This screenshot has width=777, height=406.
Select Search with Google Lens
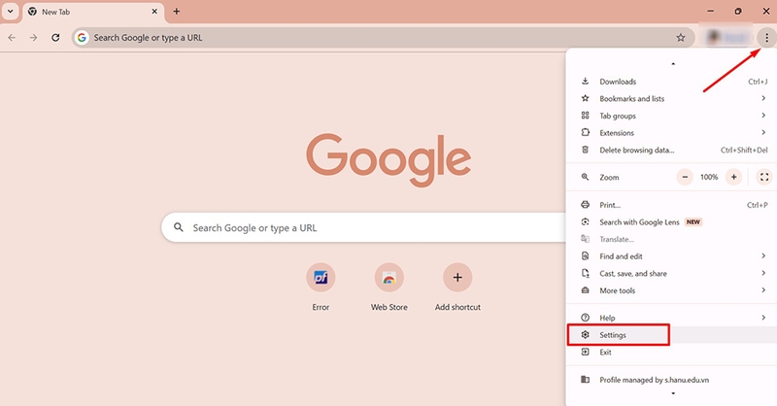point(671,222)
